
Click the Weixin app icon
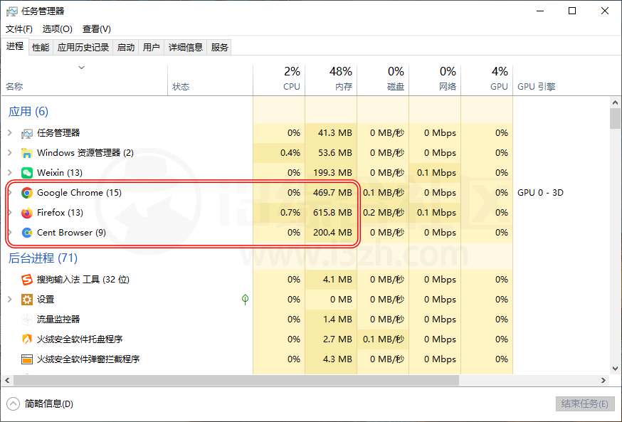[x=27, y=173]
